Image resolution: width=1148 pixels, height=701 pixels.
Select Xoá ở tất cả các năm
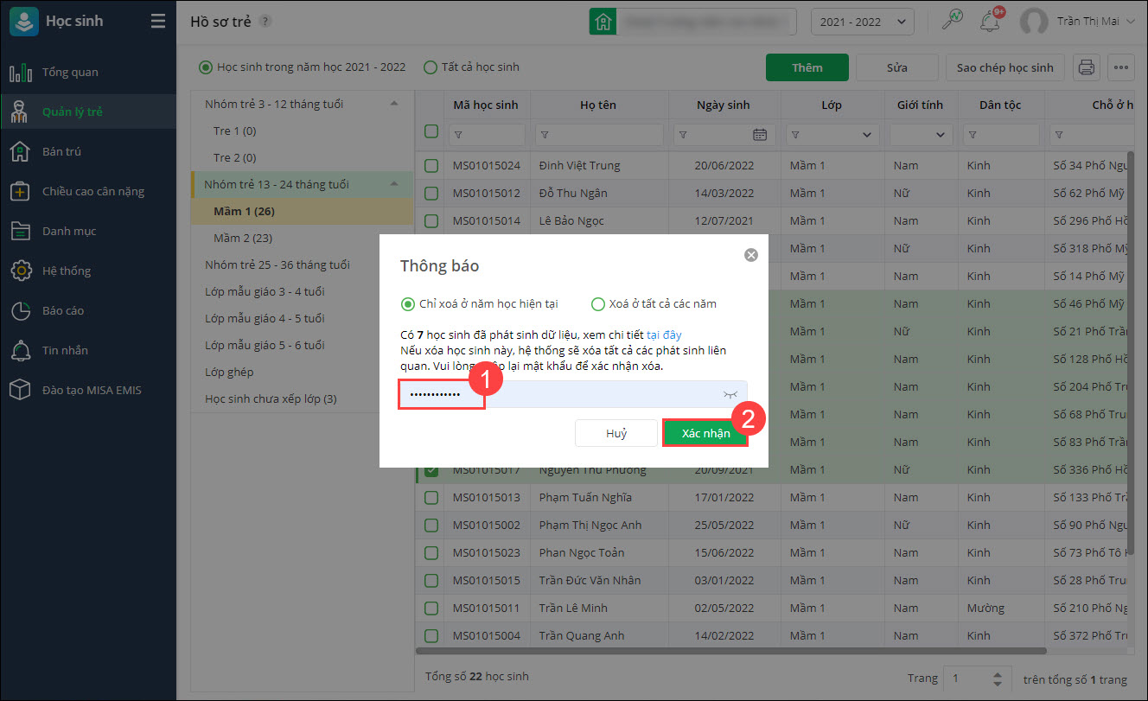[x=597, y=304]
